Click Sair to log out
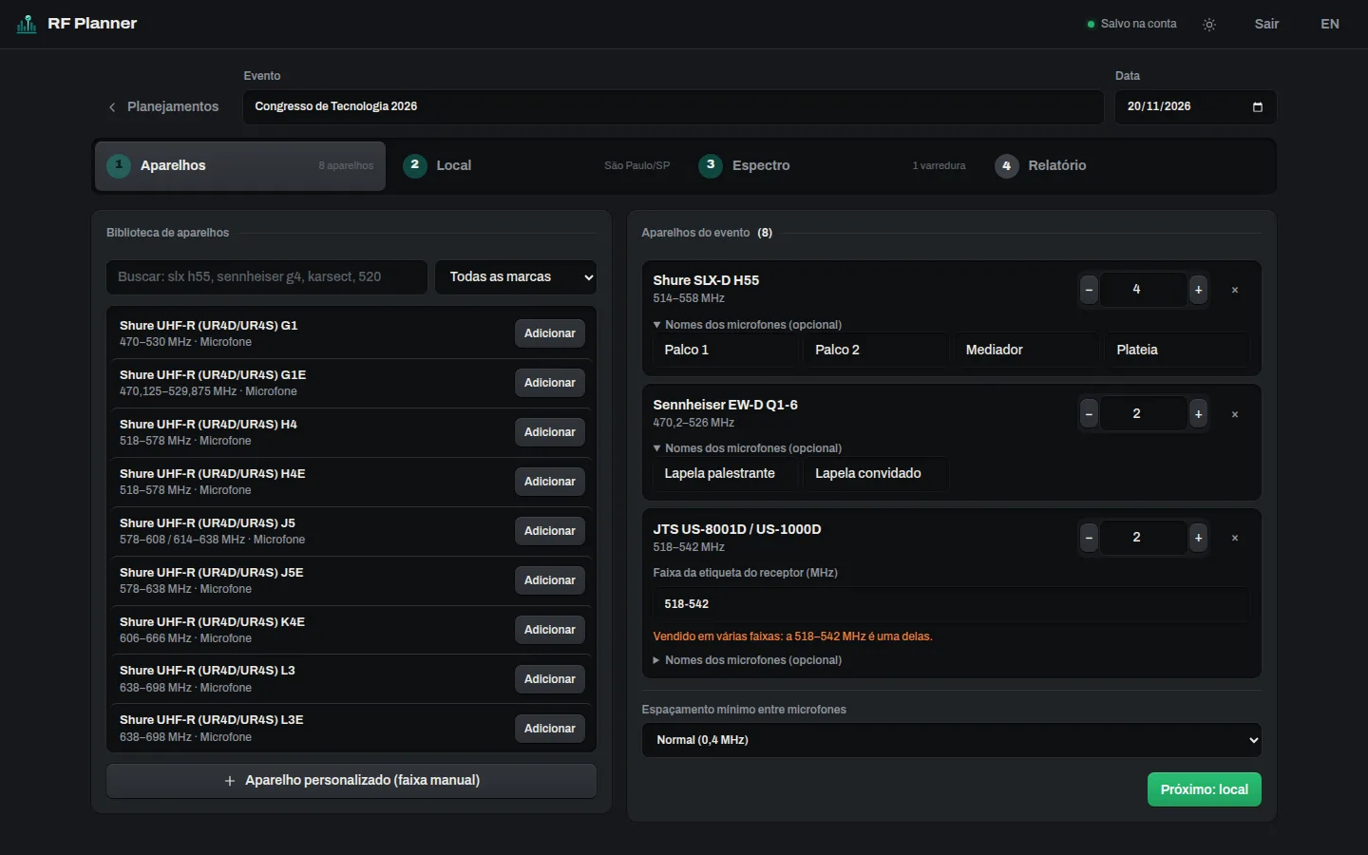This screenshot has width=1368, height=855. 1266,25
